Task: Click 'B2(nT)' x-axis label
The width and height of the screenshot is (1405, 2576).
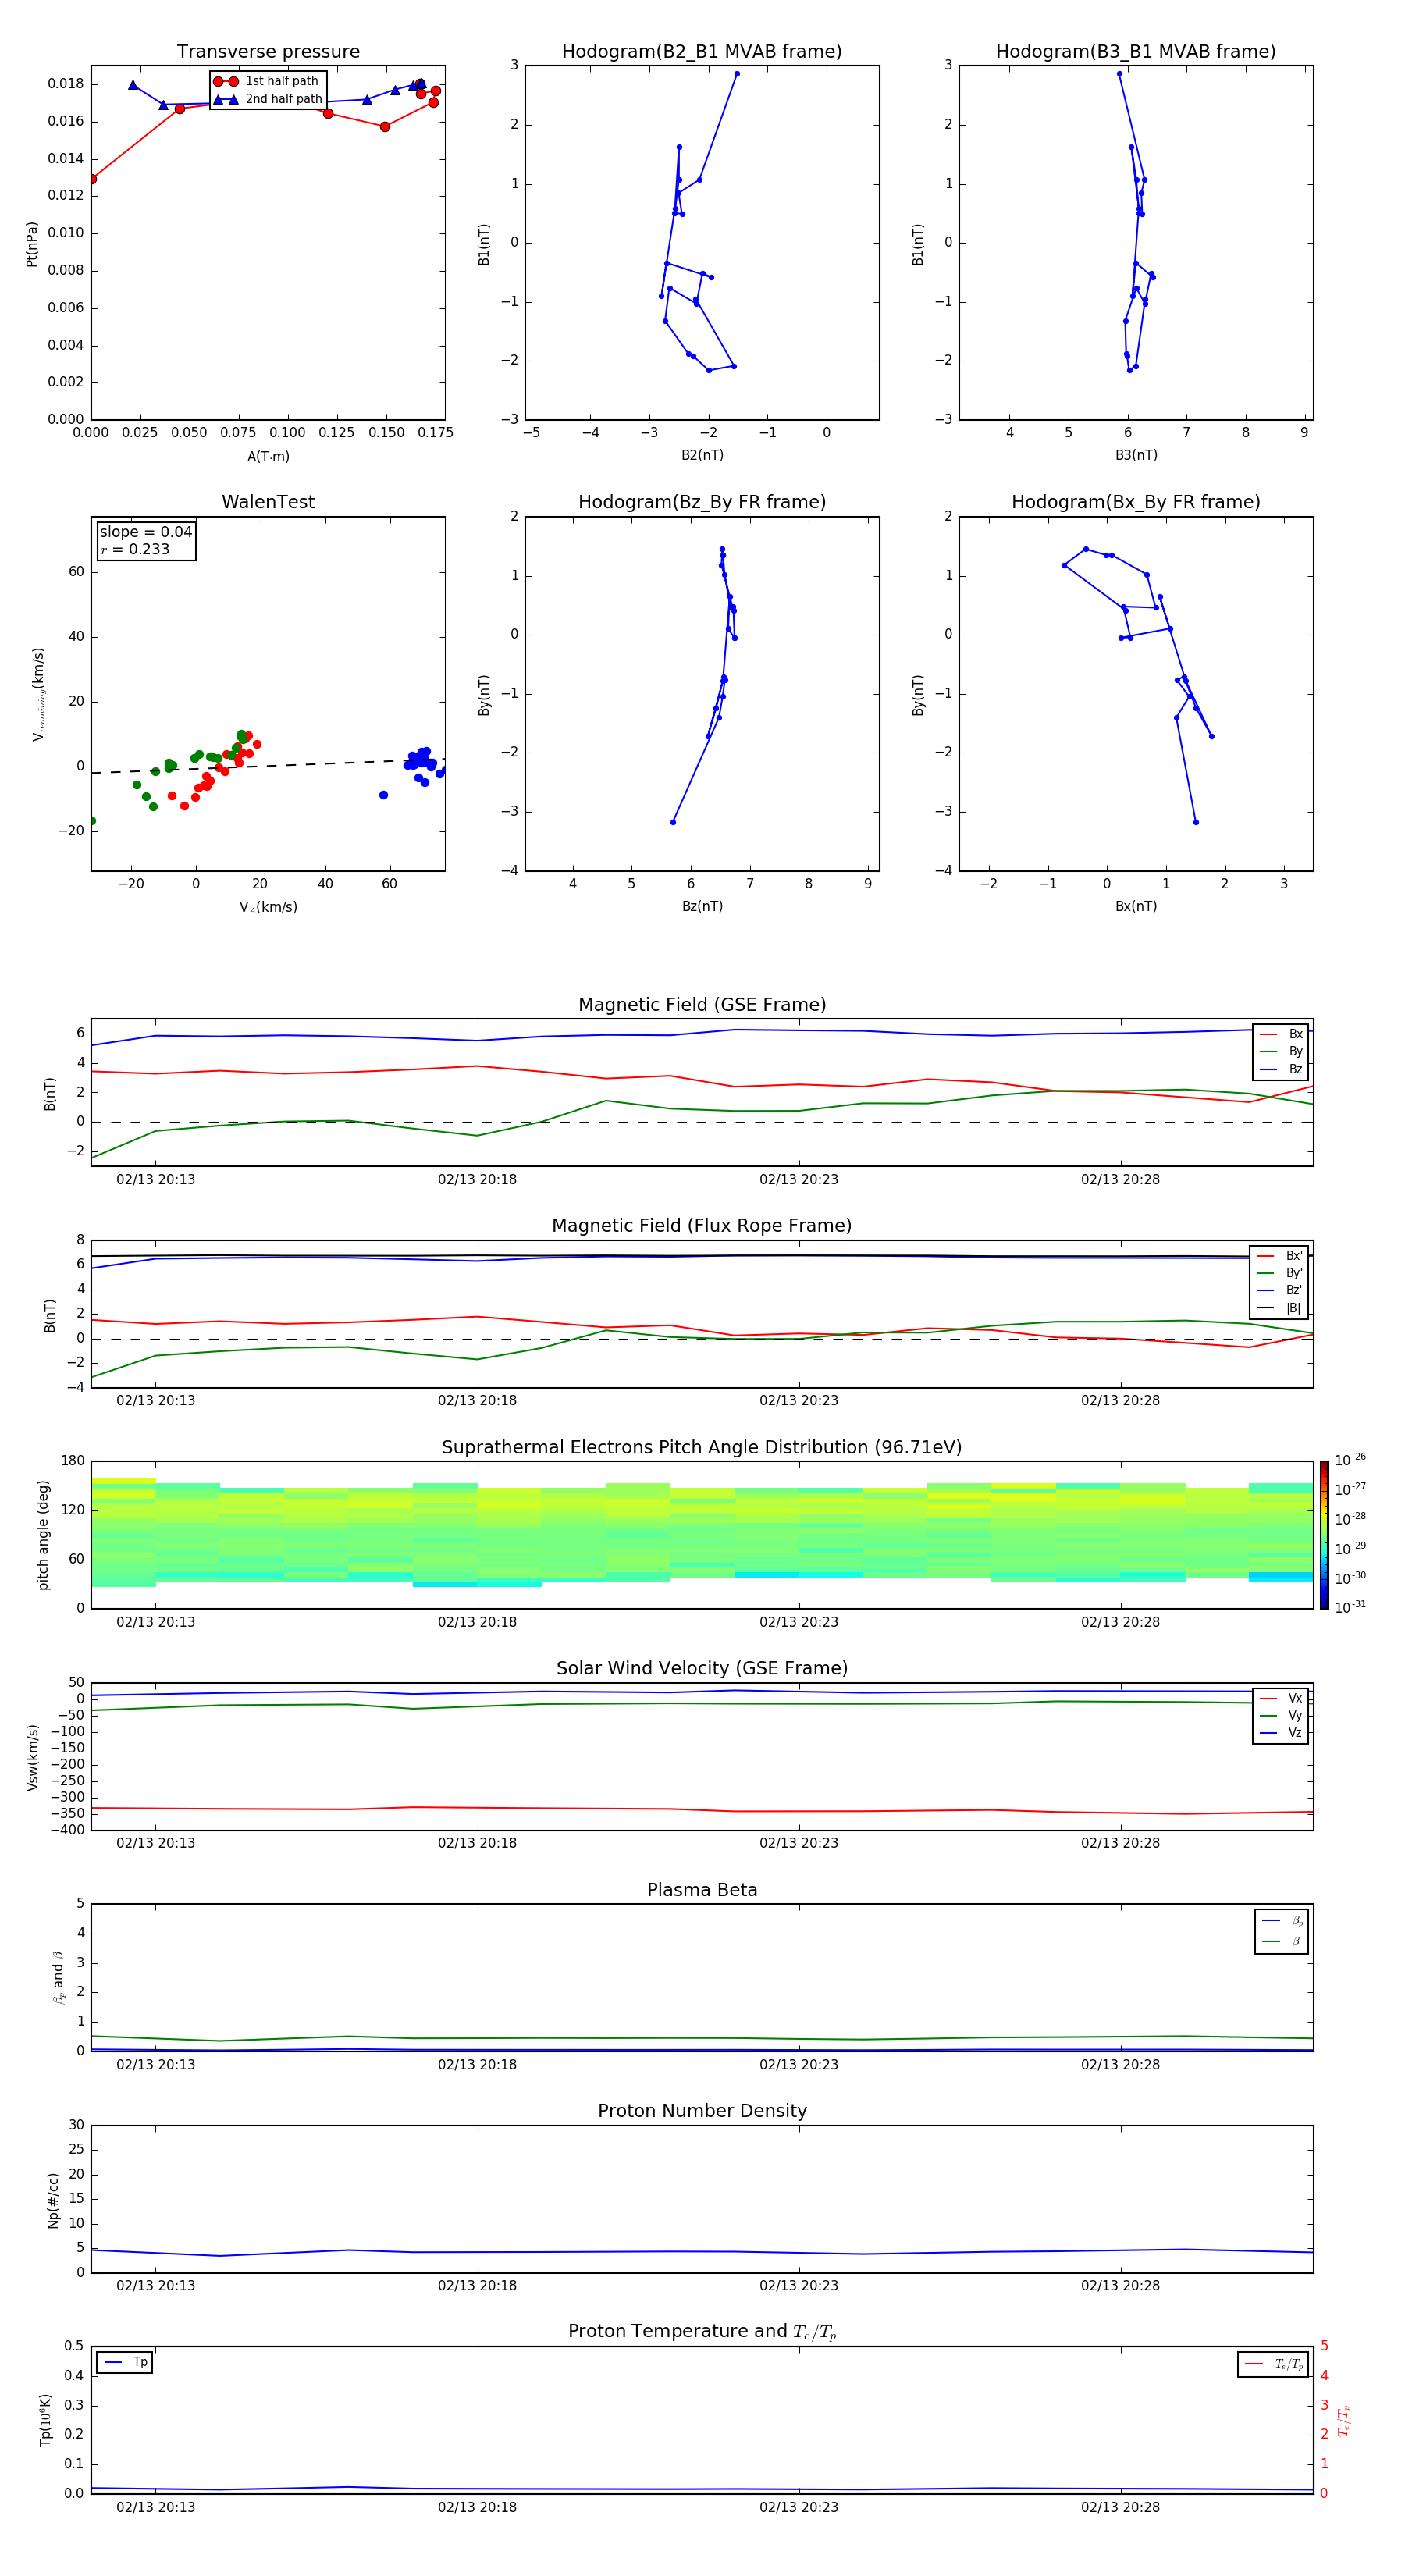Action: pyautogui.click(x=702, y=455)
